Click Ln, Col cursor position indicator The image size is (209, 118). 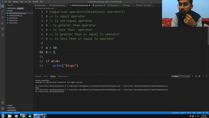175,113
